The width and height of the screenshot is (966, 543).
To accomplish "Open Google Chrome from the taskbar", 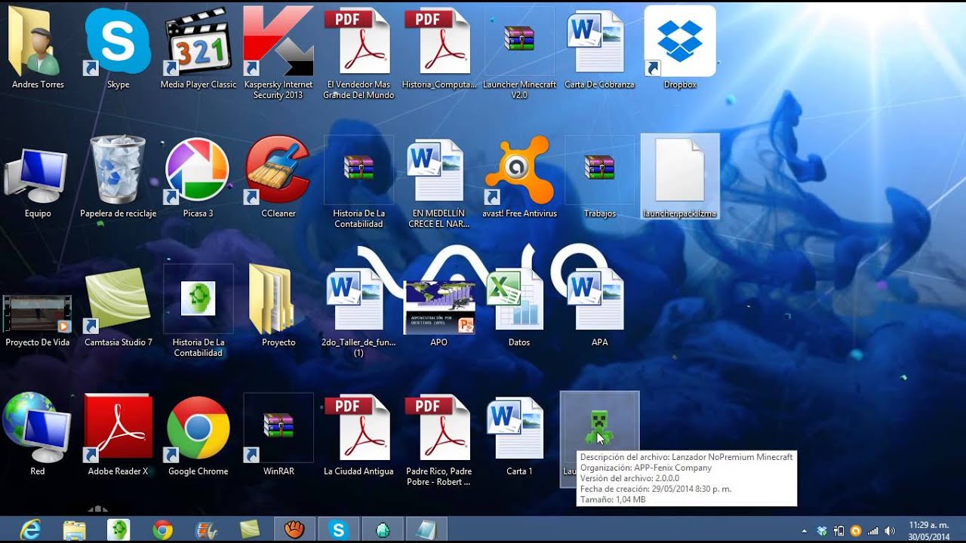I will point(162,530).
